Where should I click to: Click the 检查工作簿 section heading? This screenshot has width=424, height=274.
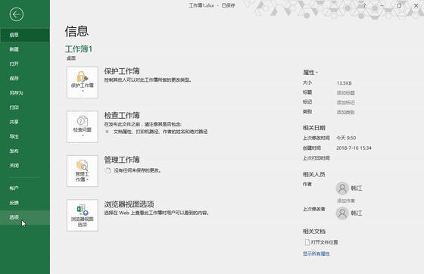point(122,115)
